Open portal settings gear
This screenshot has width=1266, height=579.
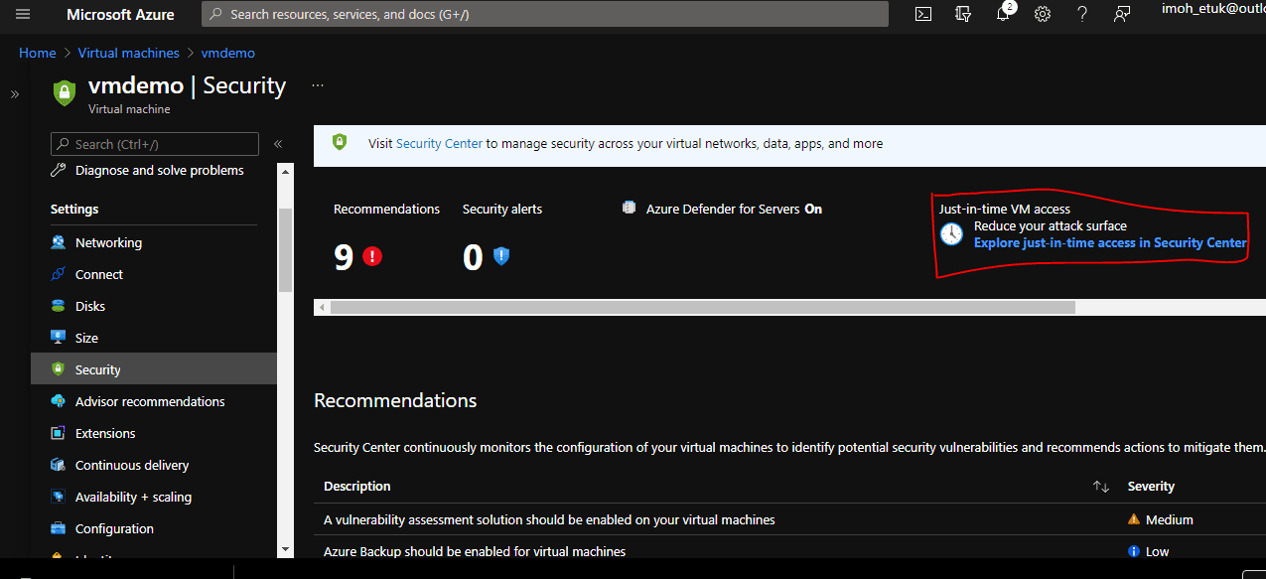tap(1043, 15)
